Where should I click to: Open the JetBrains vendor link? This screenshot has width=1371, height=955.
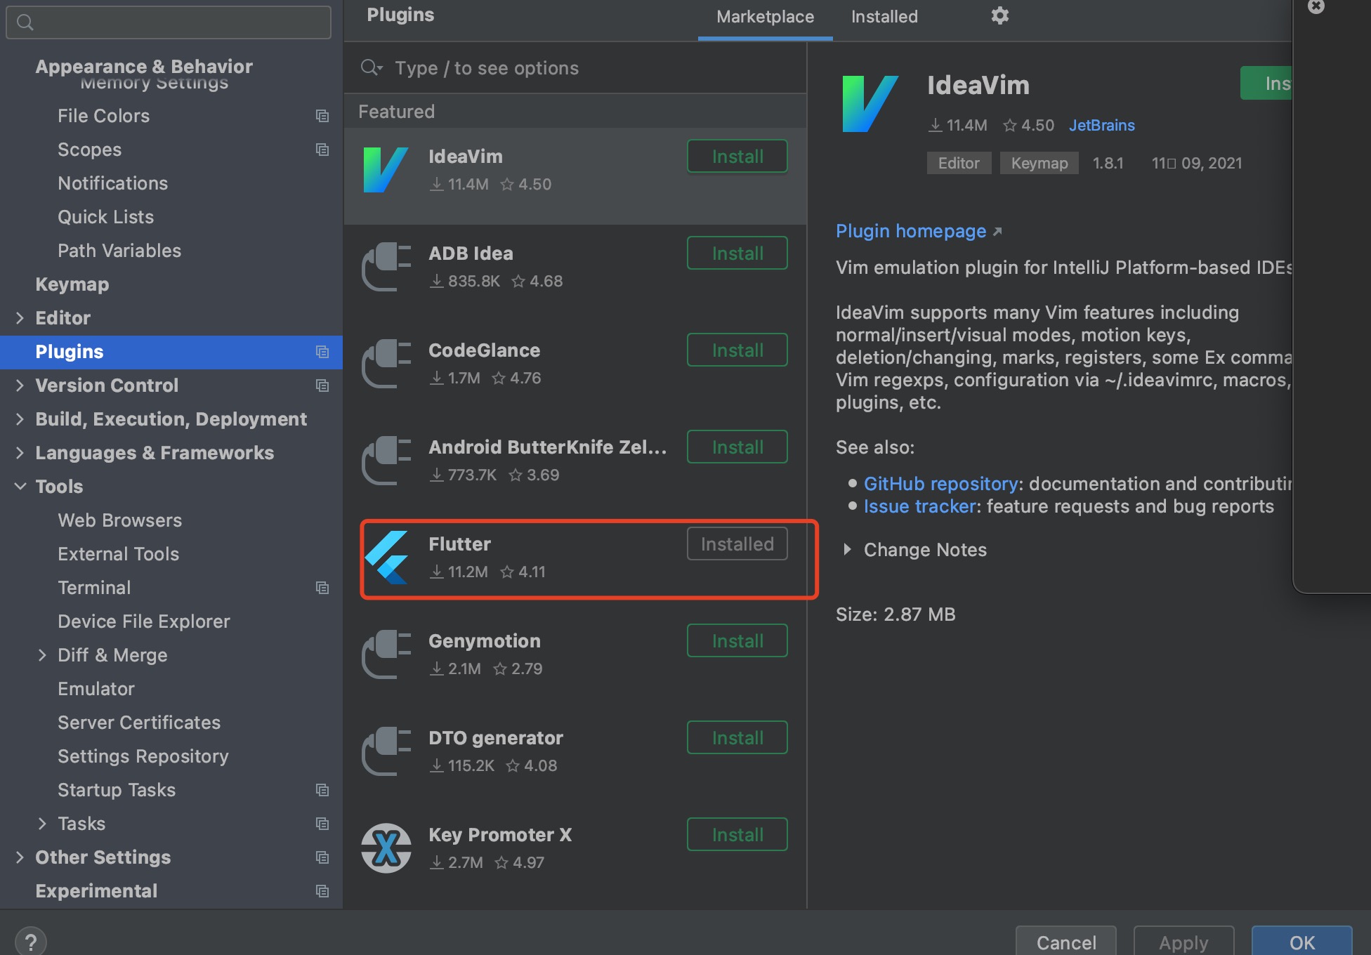pos(1101,125)
